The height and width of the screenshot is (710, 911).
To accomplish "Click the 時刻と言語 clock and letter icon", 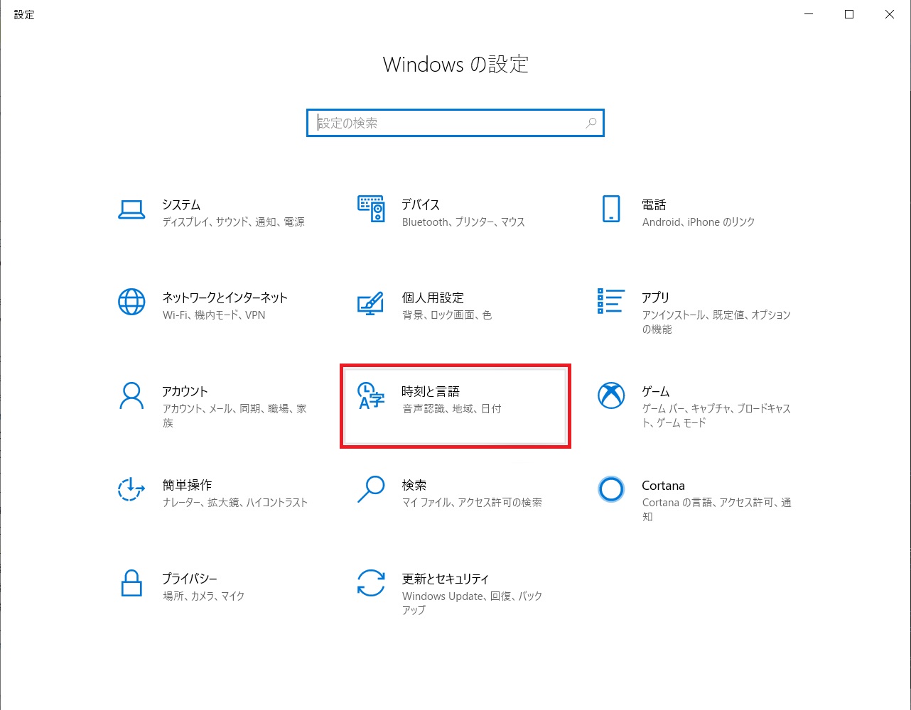I will pos(371,396).
